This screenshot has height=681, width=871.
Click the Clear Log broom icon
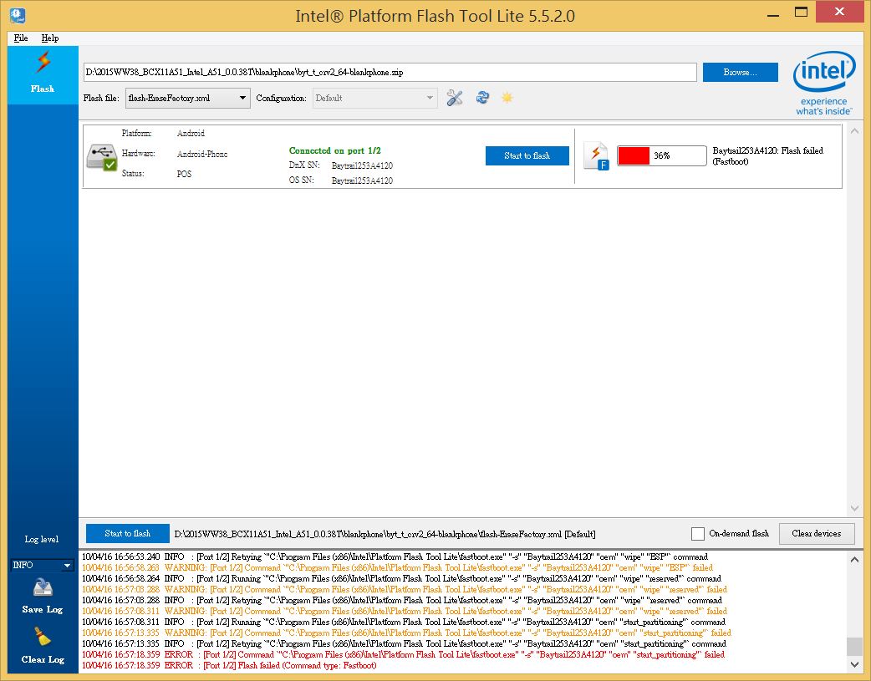tap(43, 638)
